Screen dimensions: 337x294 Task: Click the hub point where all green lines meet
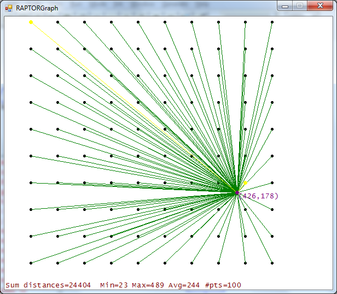(x=236, y=192)
